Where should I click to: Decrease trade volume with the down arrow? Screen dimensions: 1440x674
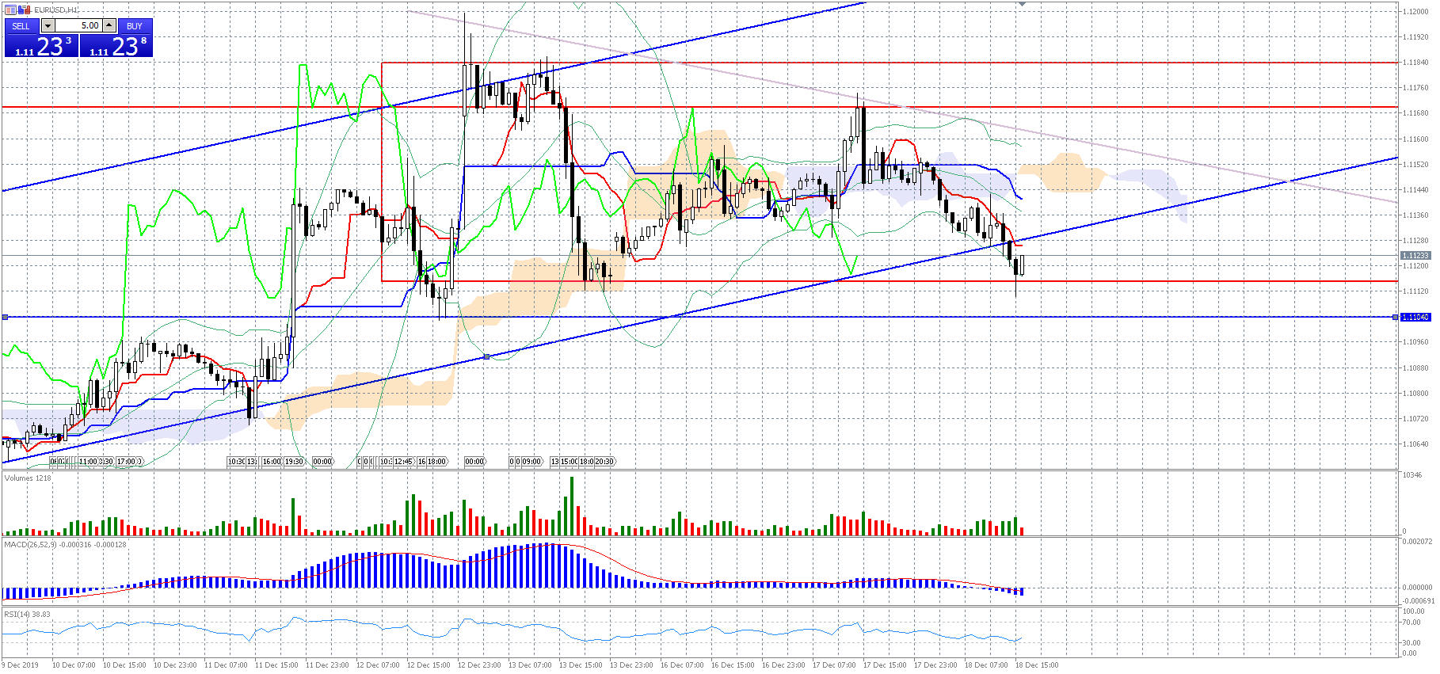48,26
